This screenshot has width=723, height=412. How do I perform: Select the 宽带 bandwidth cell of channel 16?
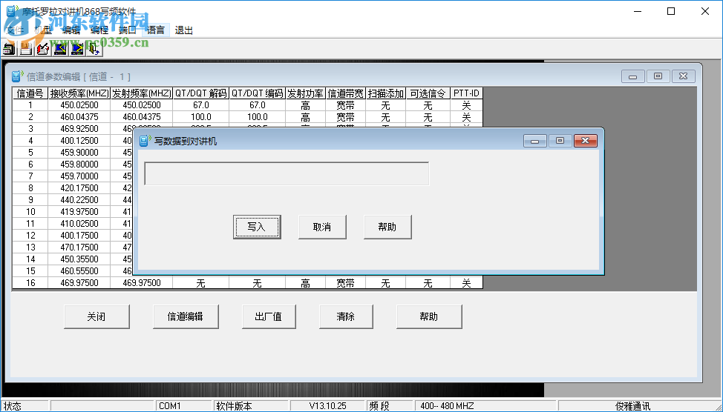[346, 282]
